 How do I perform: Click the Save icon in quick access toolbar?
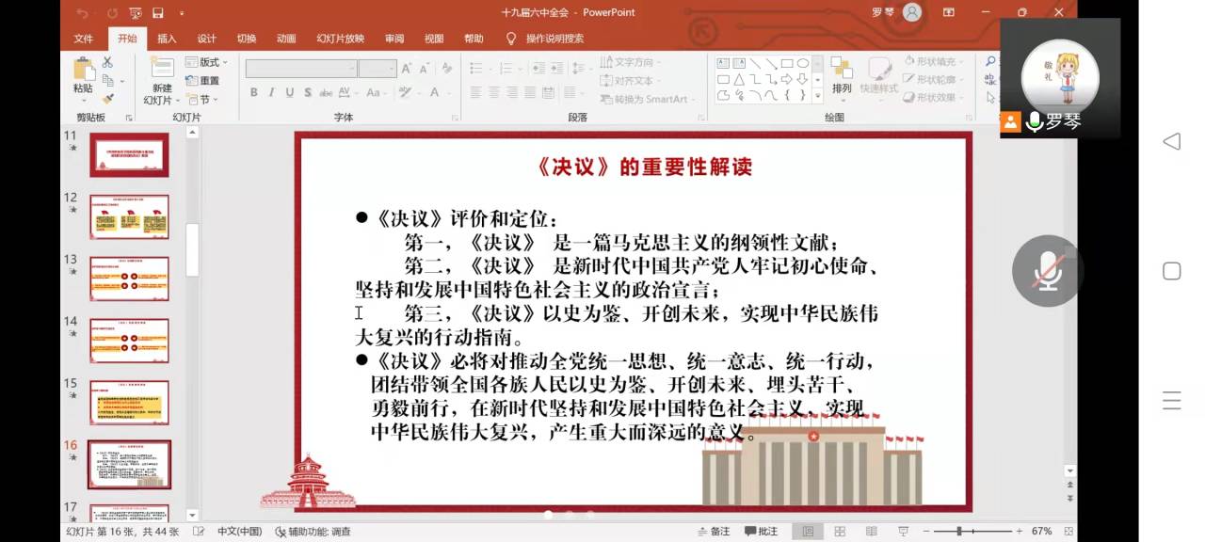(x=157, y=13)
